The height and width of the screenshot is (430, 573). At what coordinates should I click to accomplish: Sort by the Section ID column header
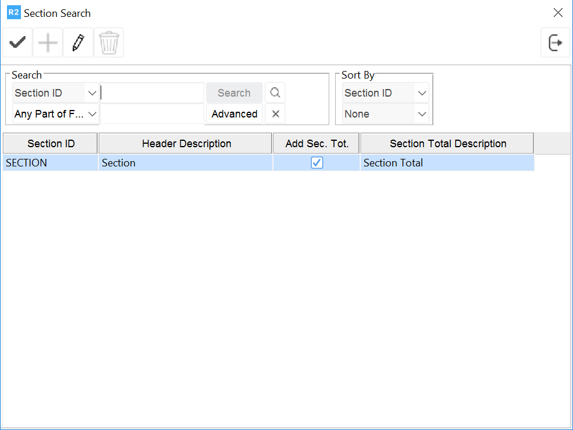coord(51,144)
